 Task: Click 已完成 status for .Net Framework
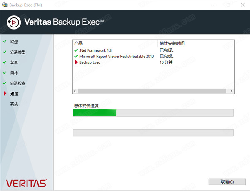tap(167, 50)
